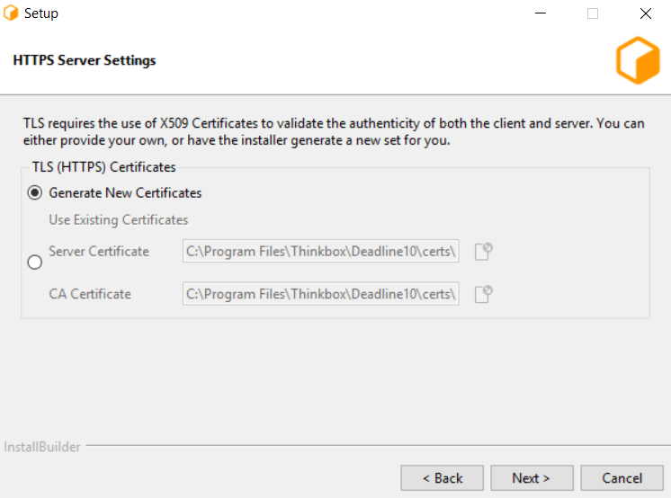Click the 'Server Certificate' label
The height and width of the screenshot is (498, 671).
pyautogui.click(x=99, y=251)
